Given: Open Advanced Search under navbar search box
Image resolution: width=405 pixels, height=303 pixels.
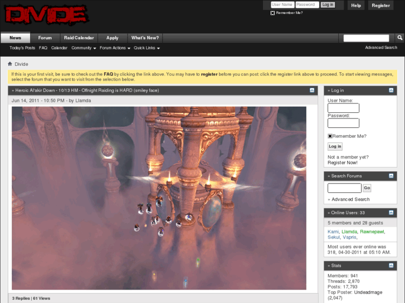Looking at the screenshot, I should [381, 47].
